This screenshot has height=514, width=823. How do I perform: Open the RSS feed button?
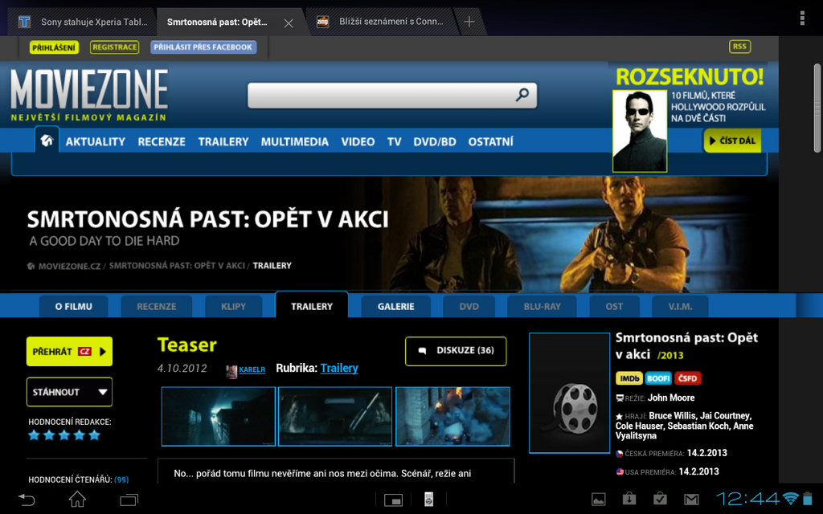pos(739,47)
